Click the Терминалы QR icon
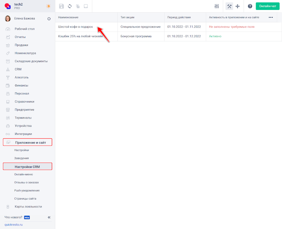The width and height of the screenshot is (282, 229). (x=8, y=118)
